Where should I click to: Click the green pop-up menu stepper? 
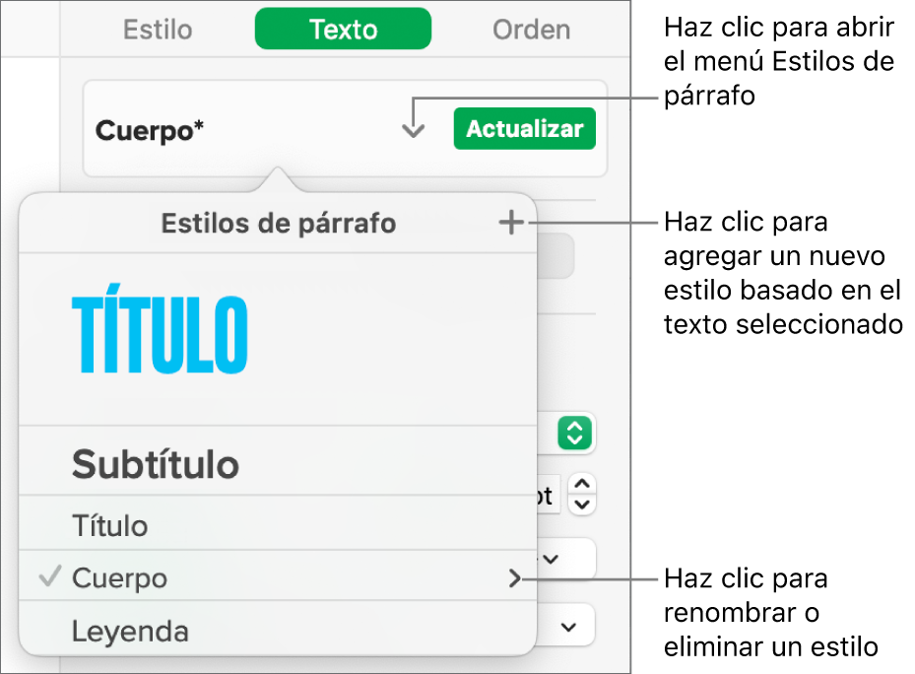click(x=575, y=434)
